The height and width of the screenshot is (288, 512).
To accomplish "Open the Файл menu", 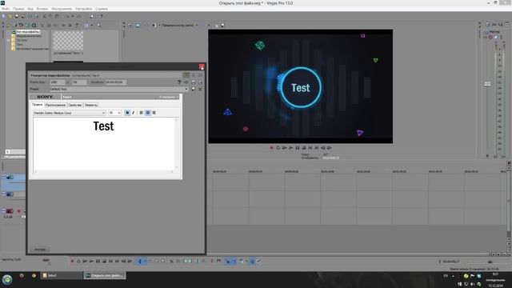I will (x=6, y=9).
